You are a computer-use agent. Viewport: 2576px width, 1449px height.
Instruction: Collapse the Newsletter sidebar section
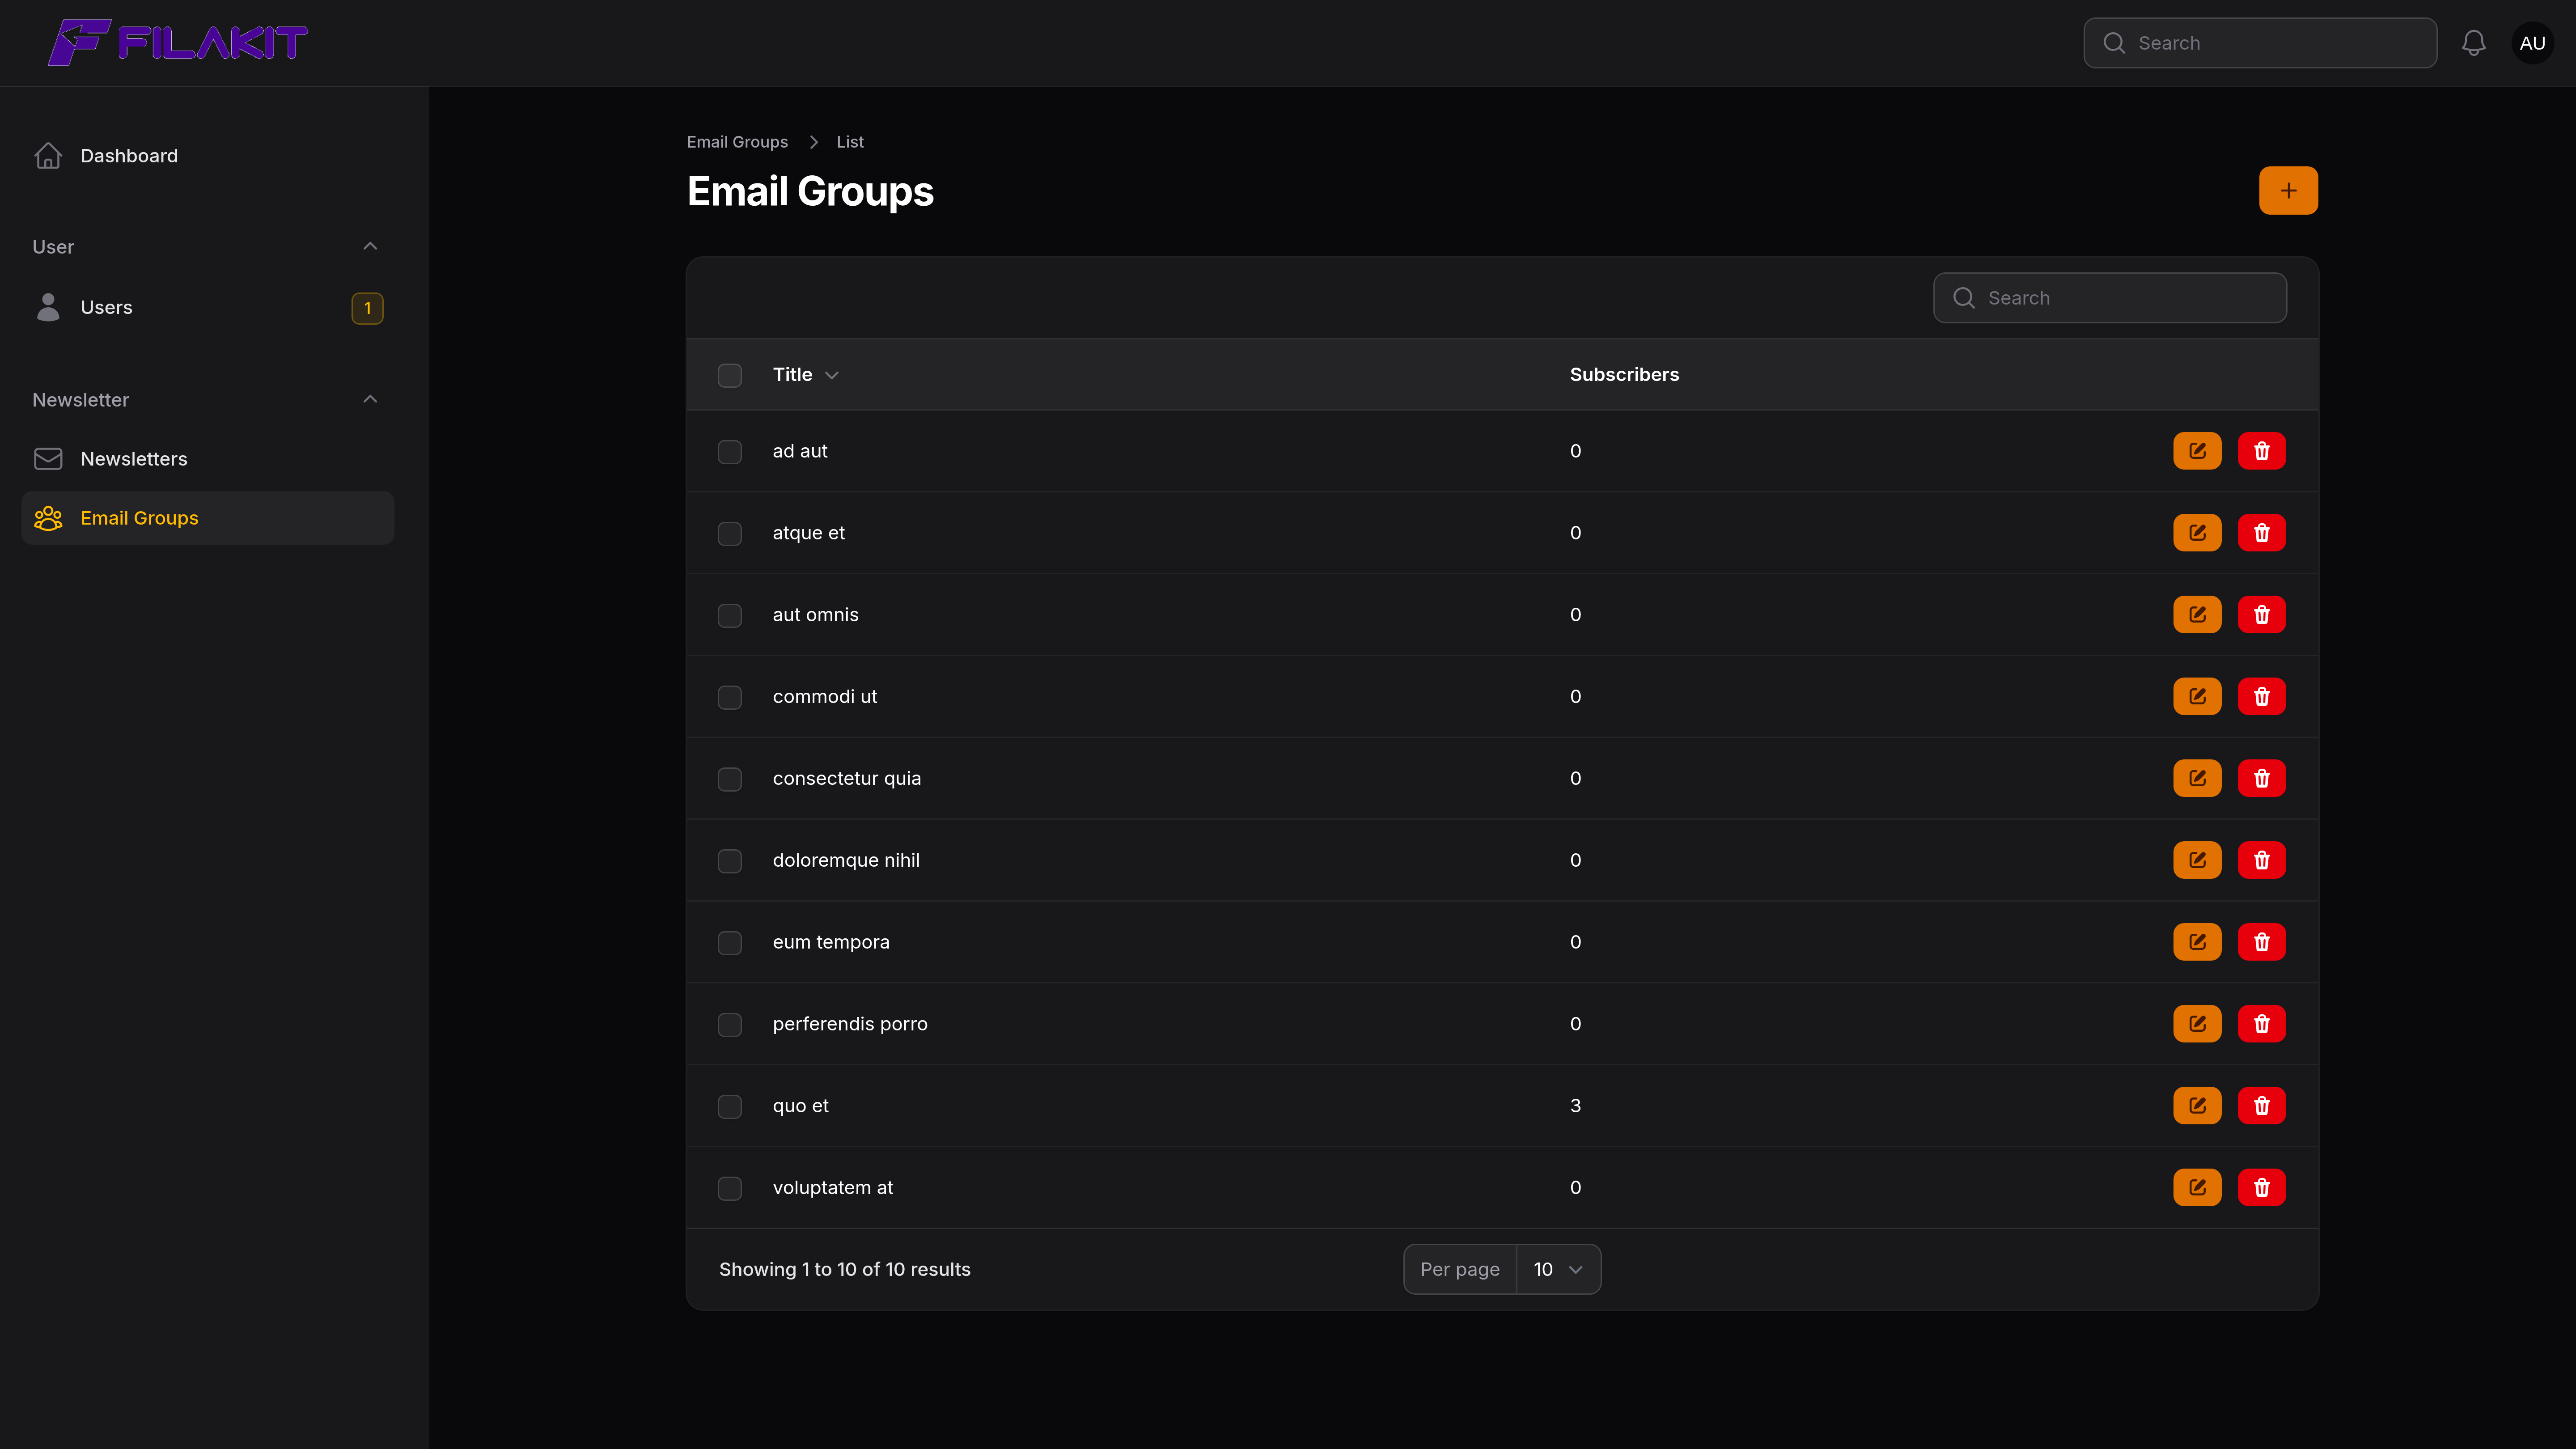370,400
